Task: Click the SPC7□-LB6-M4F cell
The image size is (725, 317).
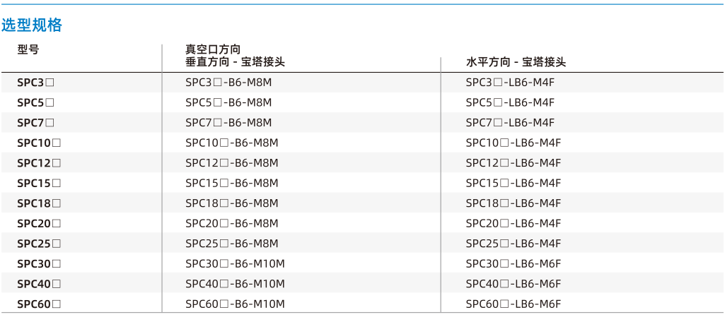Action: pyautogui.click(x=510, y=124)
